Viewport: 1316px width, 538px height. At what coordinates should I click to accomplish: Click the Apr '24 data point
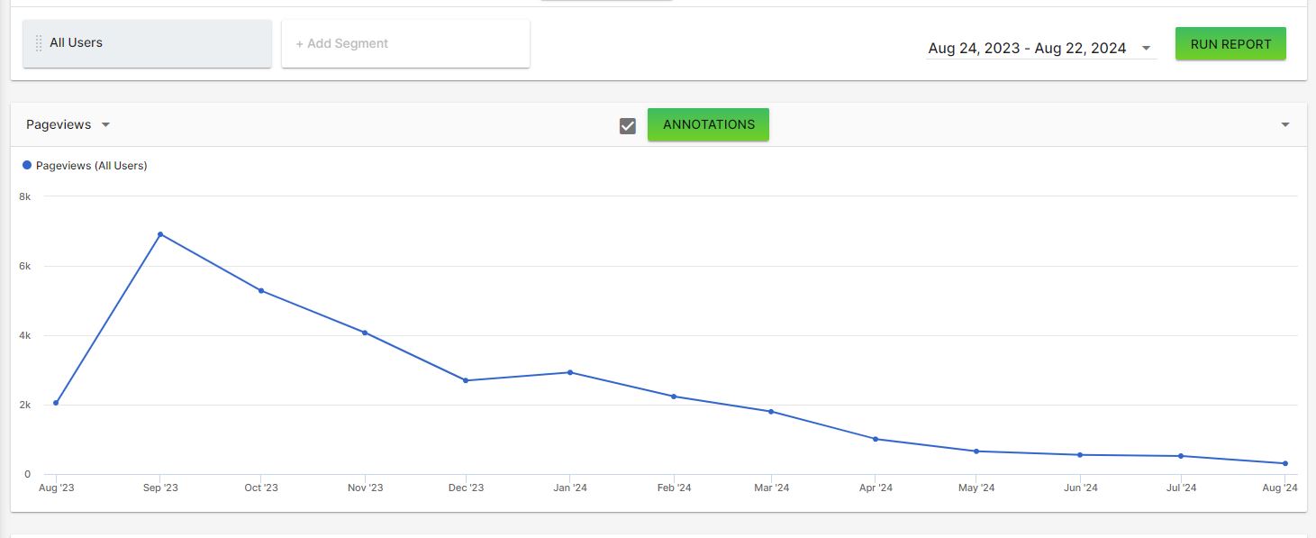pyautogui.click(x=876, y=439)
